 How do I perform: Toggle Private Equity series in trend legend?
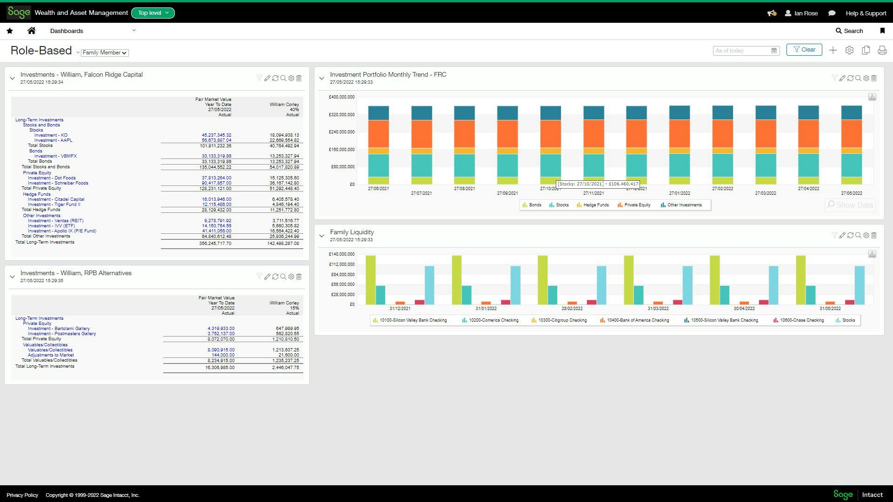[637, 205]
